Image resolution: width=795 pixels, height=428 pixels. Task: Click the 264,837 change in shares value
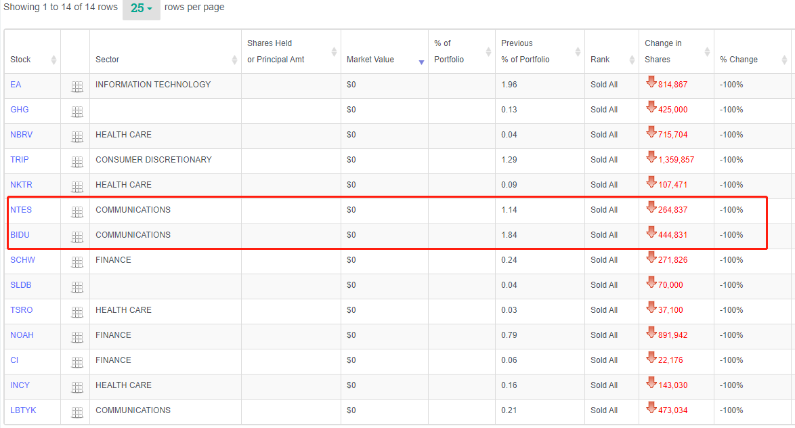click(673, 210)
